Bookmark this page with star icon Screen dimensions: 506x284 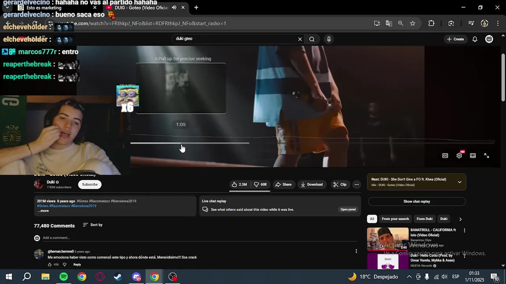(x=413, y=23)
